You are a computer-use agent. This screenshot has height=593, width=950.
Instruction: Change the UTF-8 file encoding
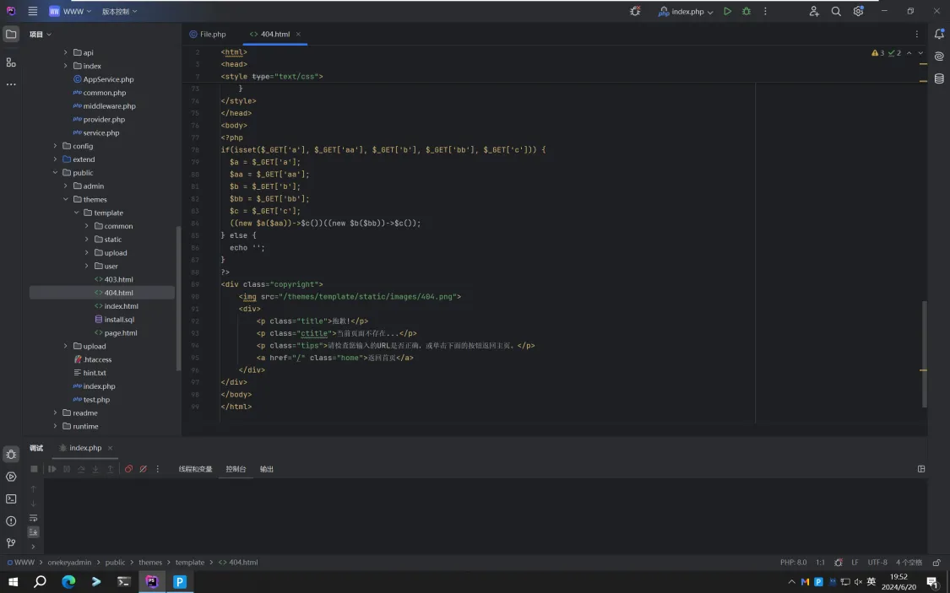(x=877, y=562)
